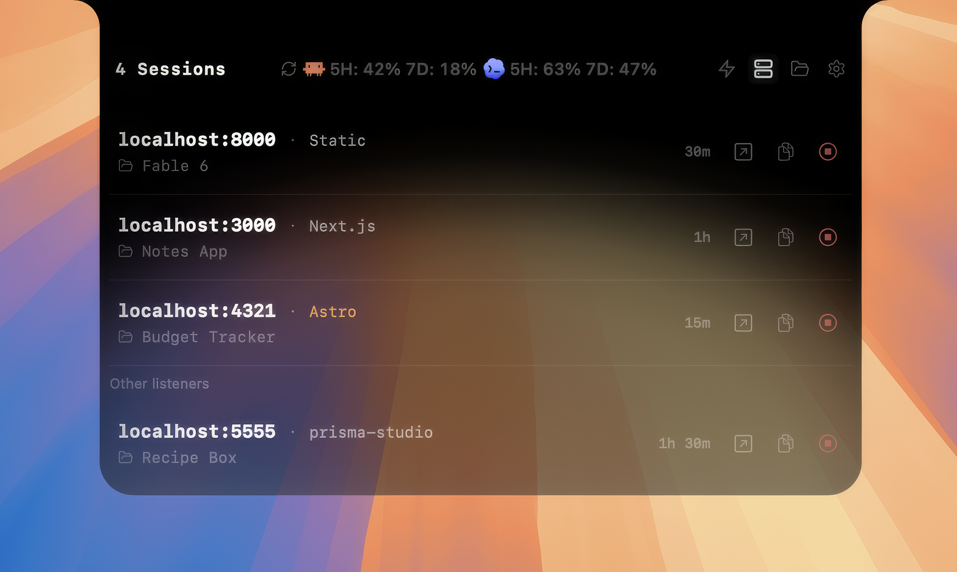This screenshot has height=572, width=957.
Task: Select the localhost:8000 title
Action: [x=197, y=140]
